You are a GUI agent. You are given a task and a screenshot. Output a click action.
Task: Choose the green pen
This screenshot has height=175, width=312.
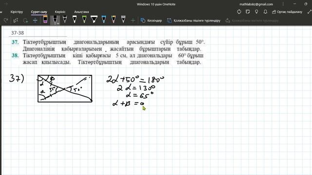coord(84,19)
